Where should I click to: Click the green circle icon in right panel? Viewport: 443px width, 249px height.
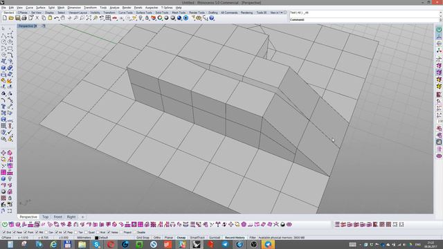coord(439,30)
